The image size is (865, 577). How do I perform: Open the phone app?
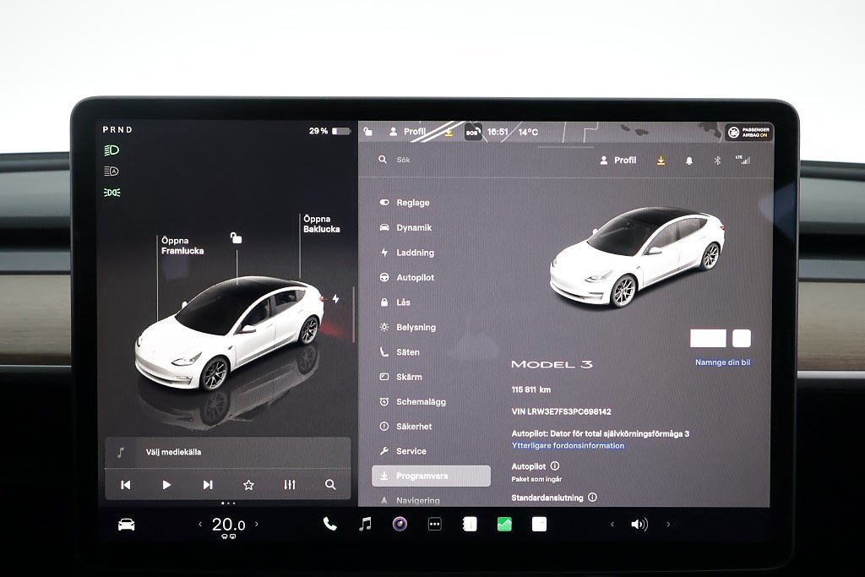tap(329, 524)
